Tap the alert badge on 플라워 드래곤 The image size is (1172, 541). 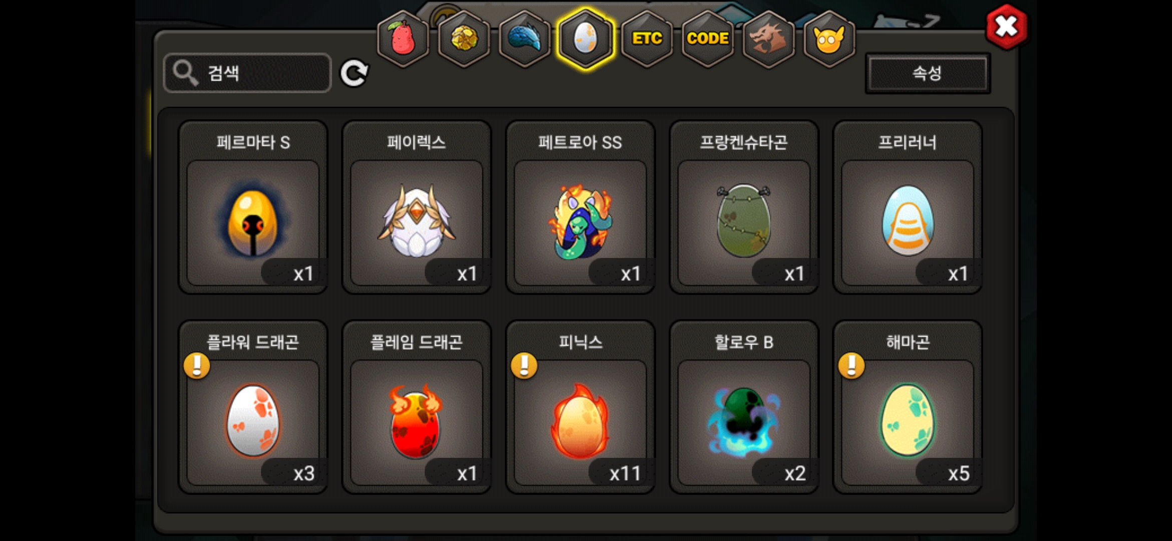pos(197,365)
